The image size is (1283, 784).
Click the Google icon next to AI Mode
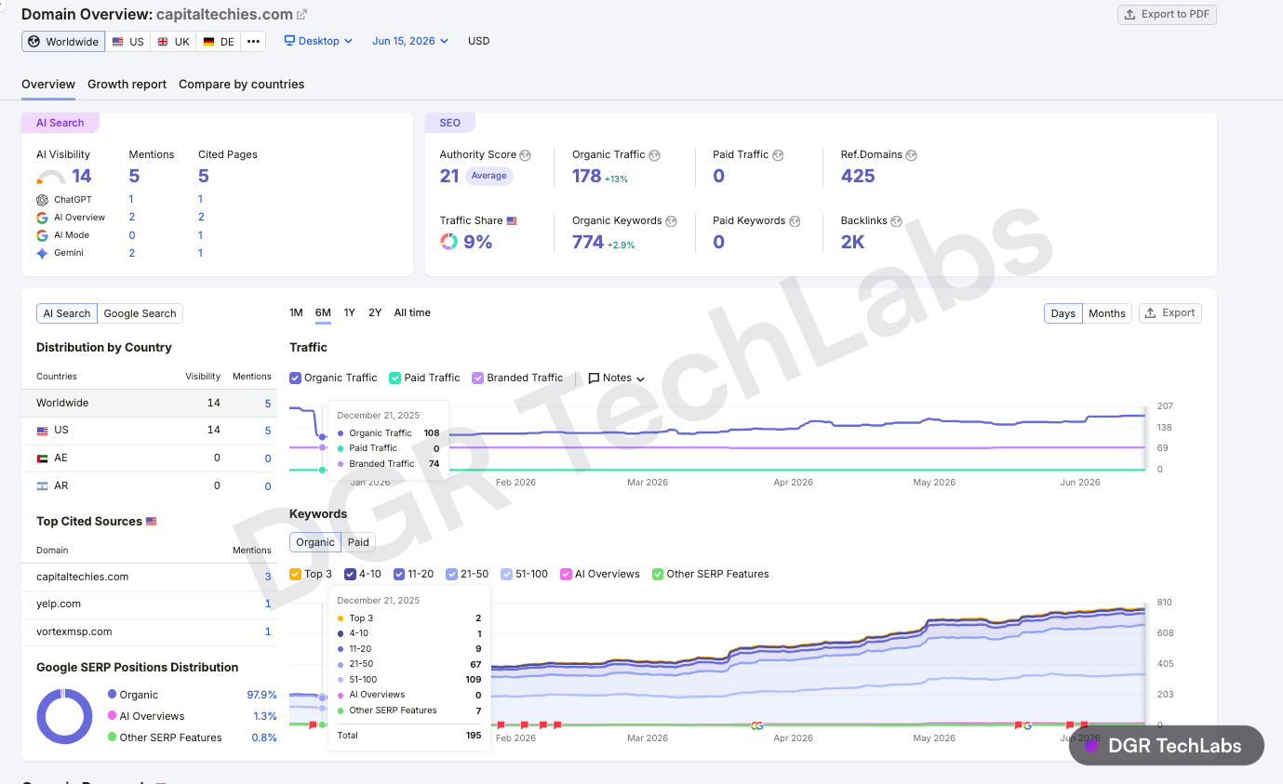click(x=42, y=235)
